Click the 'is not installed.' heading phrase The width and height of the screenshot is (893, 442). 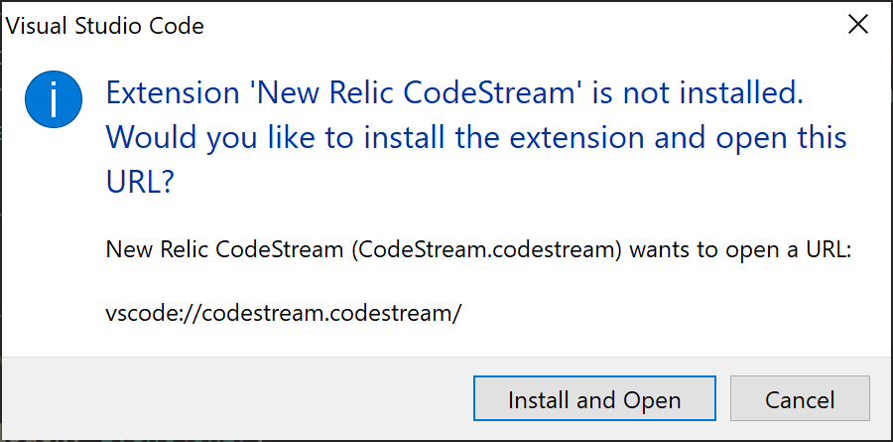(698, 93)
